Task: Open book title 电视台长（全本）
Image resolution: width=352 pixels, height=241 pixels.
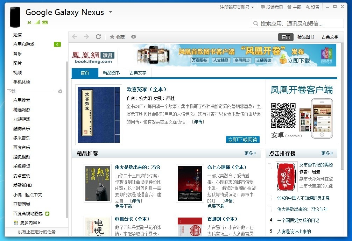Action: pyautogui.click(x=132, y=219)
